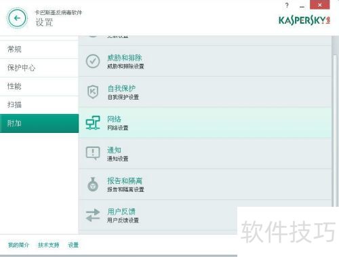Click the 通知 exclamation bubble icon

pos(93,153)
